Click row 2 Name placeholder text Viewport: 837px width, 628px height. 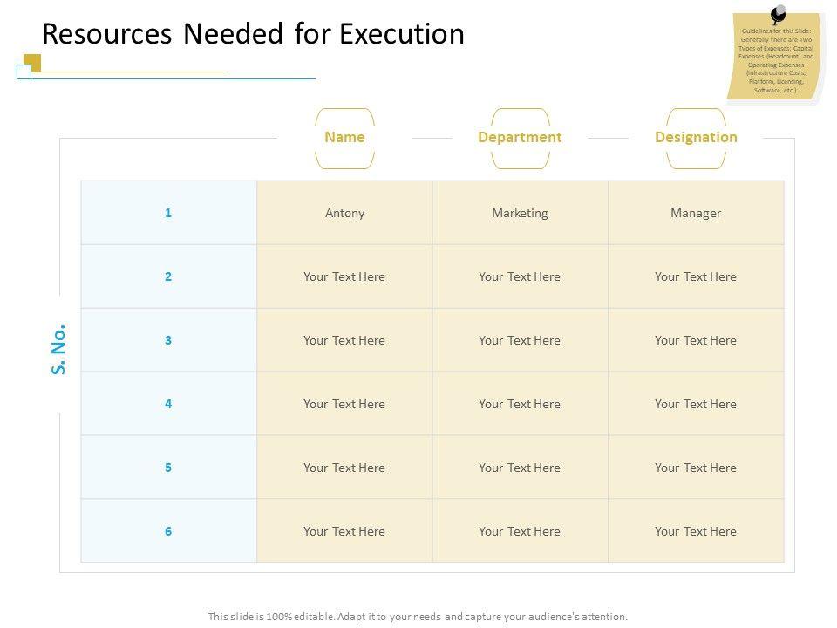[x=344, y=276]
